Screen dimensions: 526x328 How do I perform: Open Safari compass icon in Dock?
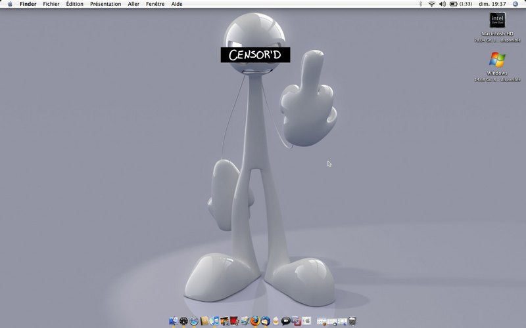[194, 321]
